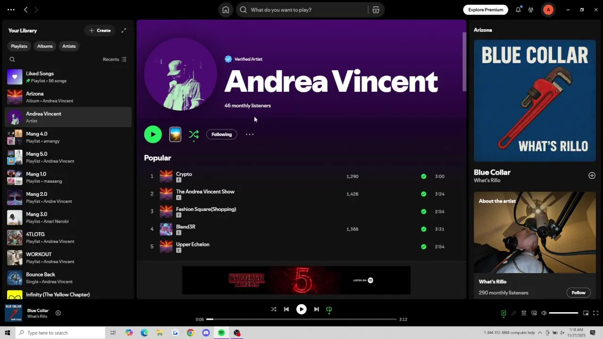Open Google Chrome from the taskbar
The height and width of the screenshot is (339, 603).
(190, 333)
